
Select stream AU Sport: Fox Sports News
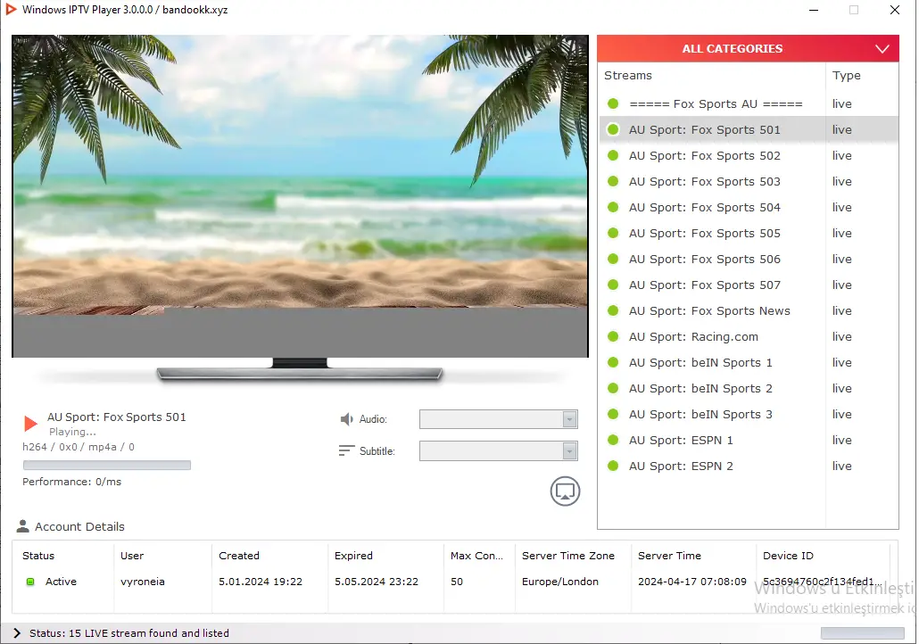[749, 310]
